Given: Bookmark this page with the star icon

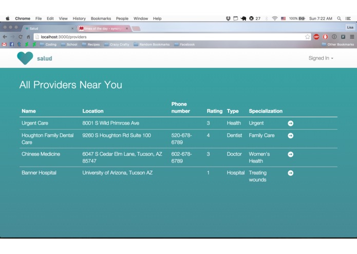Looking at the screenshot, I should tap(307, 37).
